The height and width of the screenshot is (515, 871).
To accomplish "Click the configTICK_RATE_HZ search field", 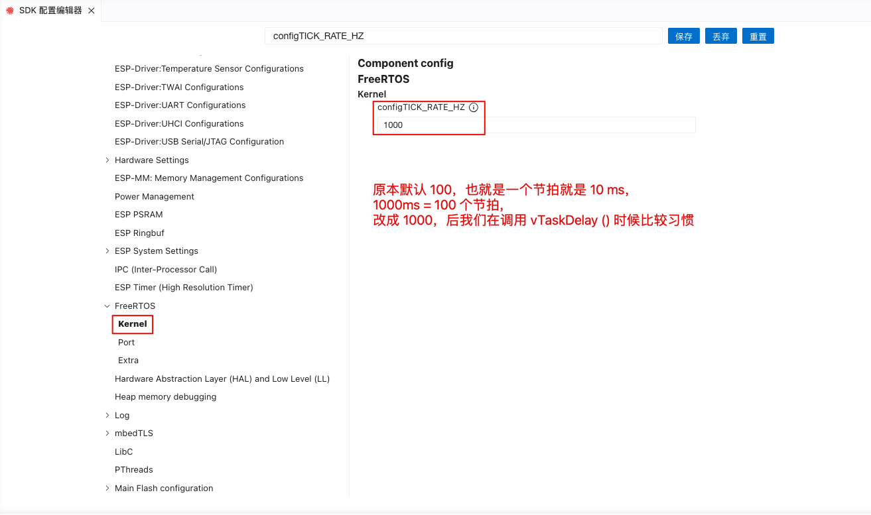I will click(464, 36).
